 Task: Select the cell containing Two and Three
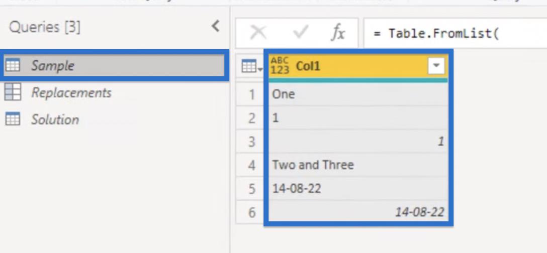[x=358, y=165]
